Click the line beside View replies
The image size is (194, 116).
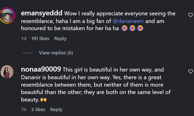pyautogui.click(x=27, y=53)
